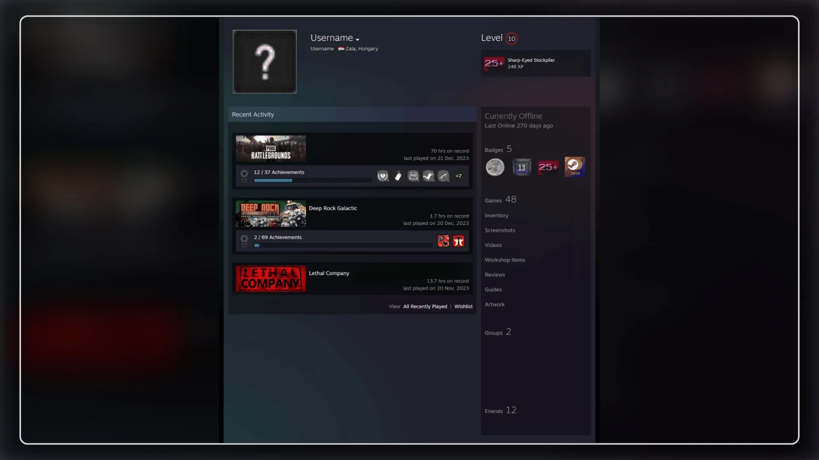Image resolution: width=819 pixels, height=460 pixels.
Task: Open the Lethal Company game thumbnail
Action: (x=270, y=279)
